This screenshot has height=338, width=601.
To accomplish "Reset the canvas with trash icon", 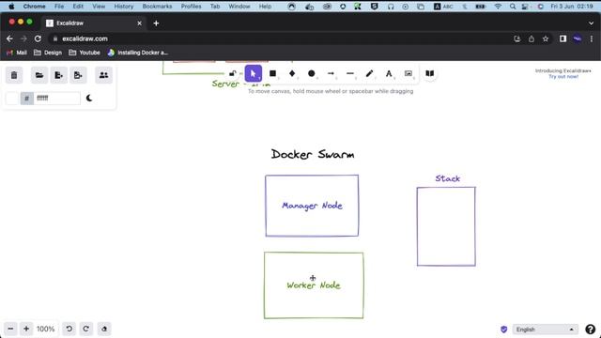I will pos(14,75).
